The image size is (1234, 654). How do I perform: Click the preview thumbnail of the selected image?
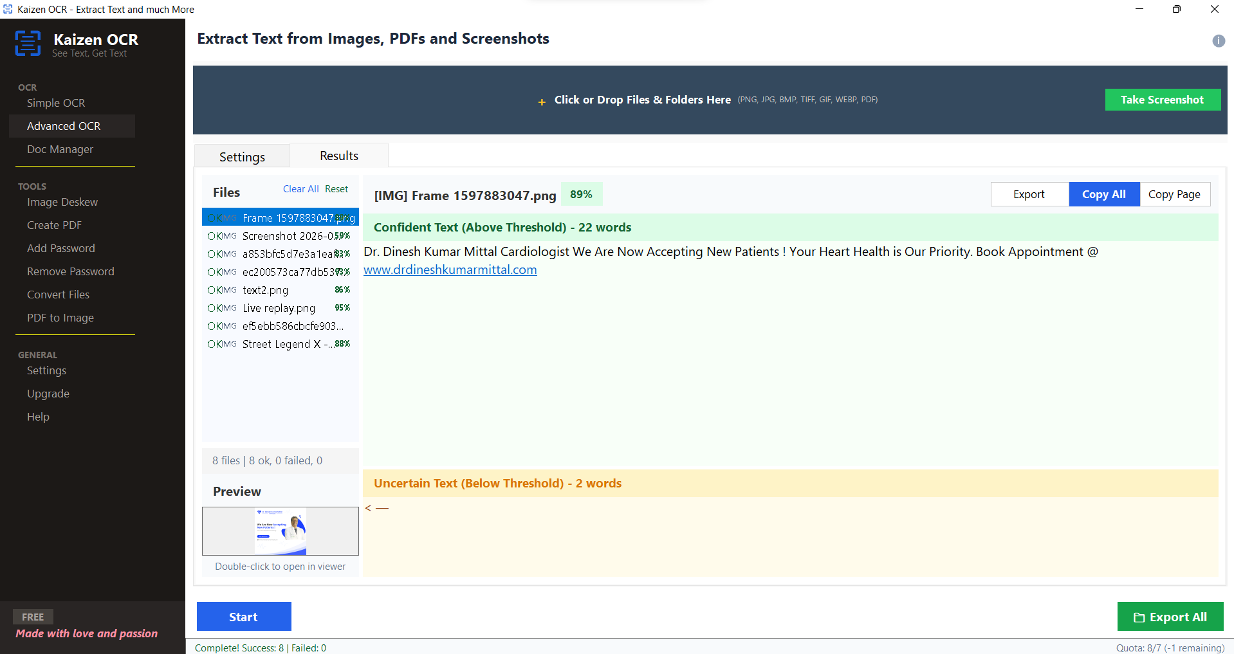point(280,531)
